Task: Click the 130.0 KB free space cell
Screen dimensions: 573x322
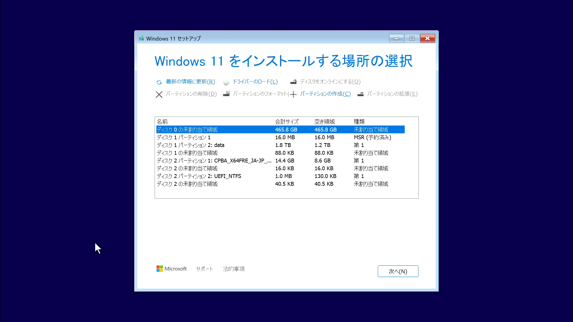Action: [325, 176]
